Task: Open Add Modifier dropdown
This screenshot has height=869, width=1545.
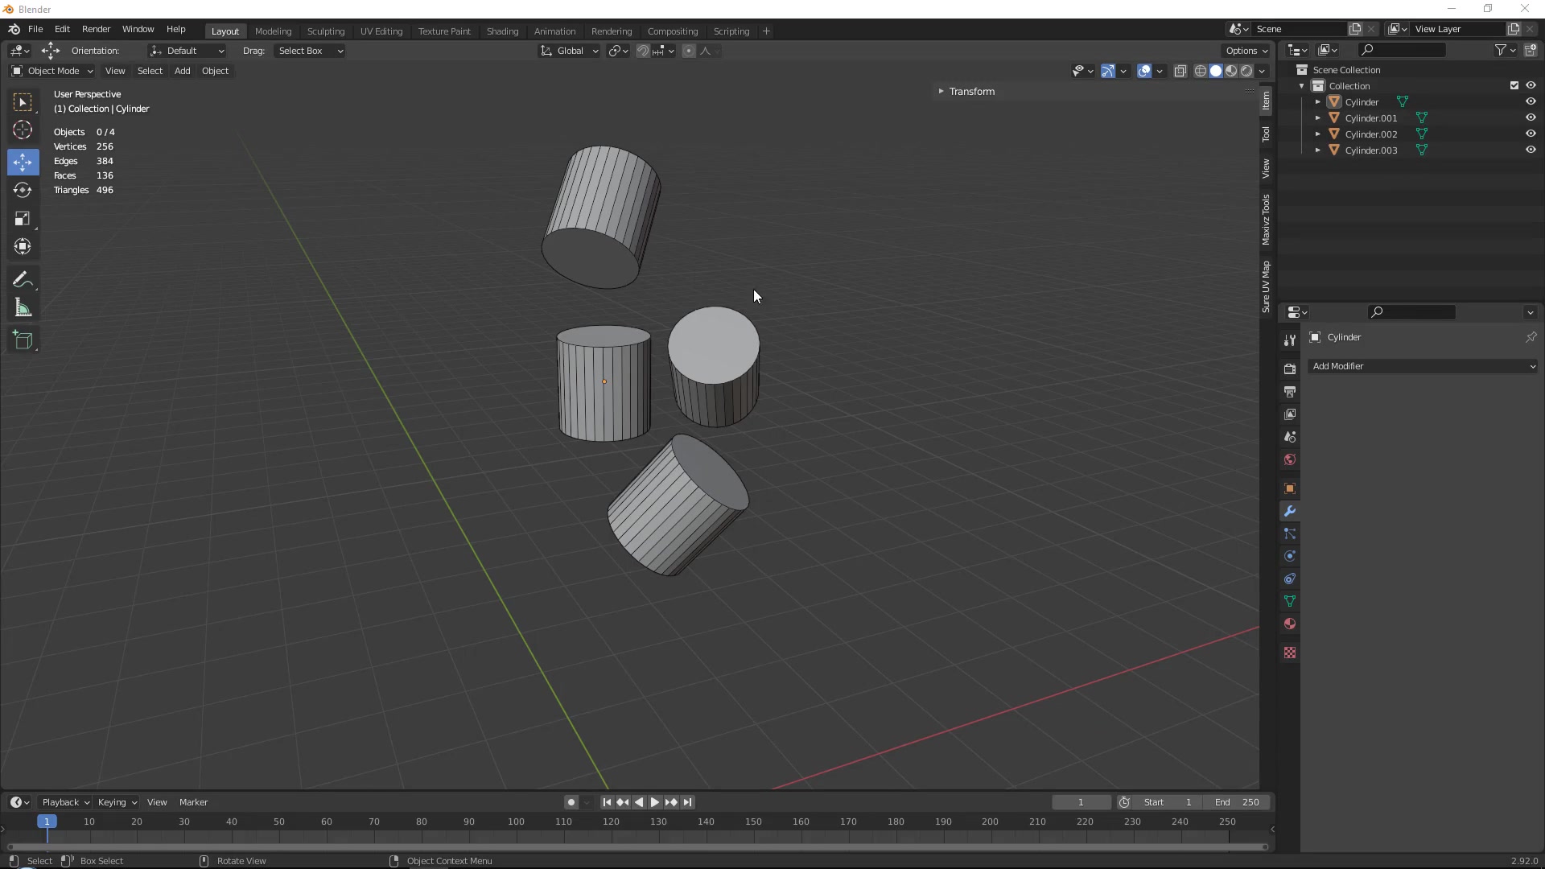Action: point(1423,366)
